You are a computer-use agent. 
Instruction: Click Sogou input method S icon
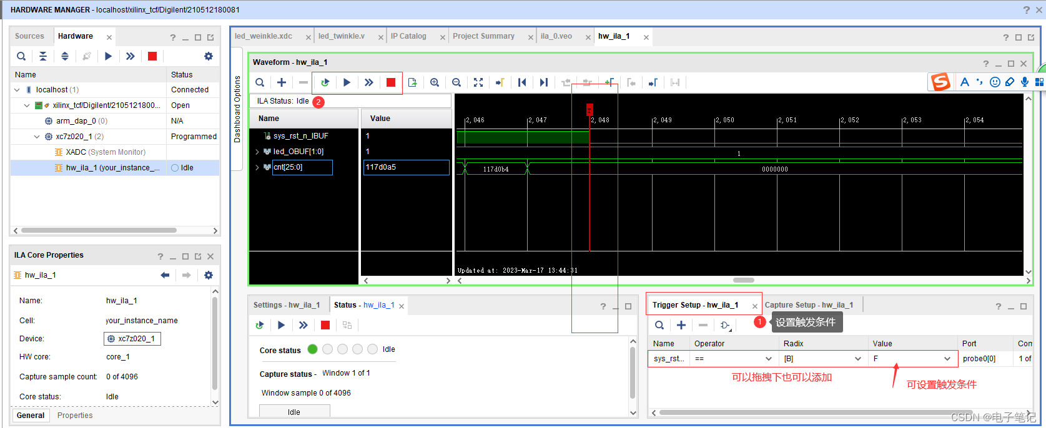pos(940,82)
